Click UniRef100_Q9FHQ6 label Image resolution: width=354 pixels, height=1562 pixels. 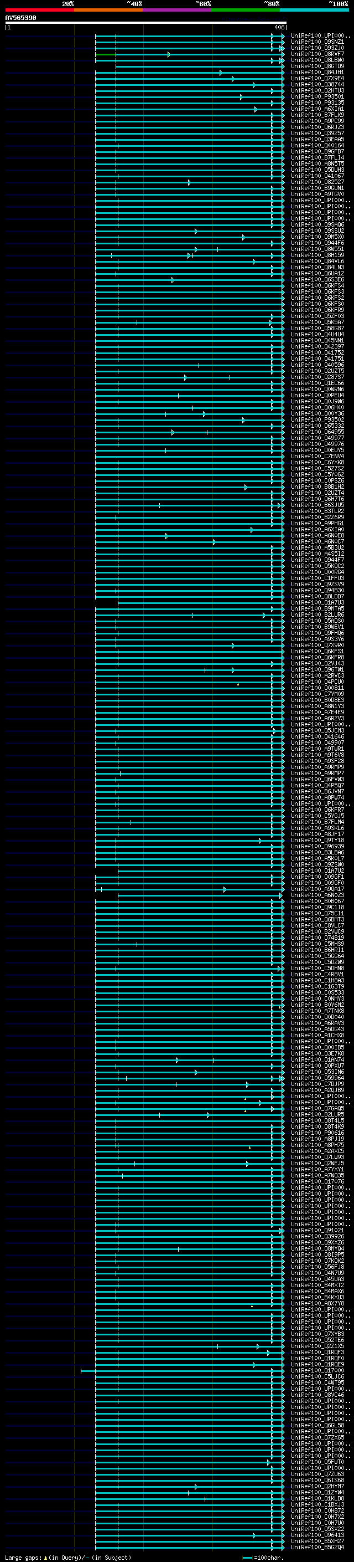(317, 633)
